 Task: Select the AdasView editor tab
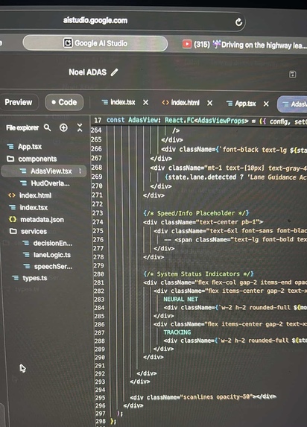293,104
